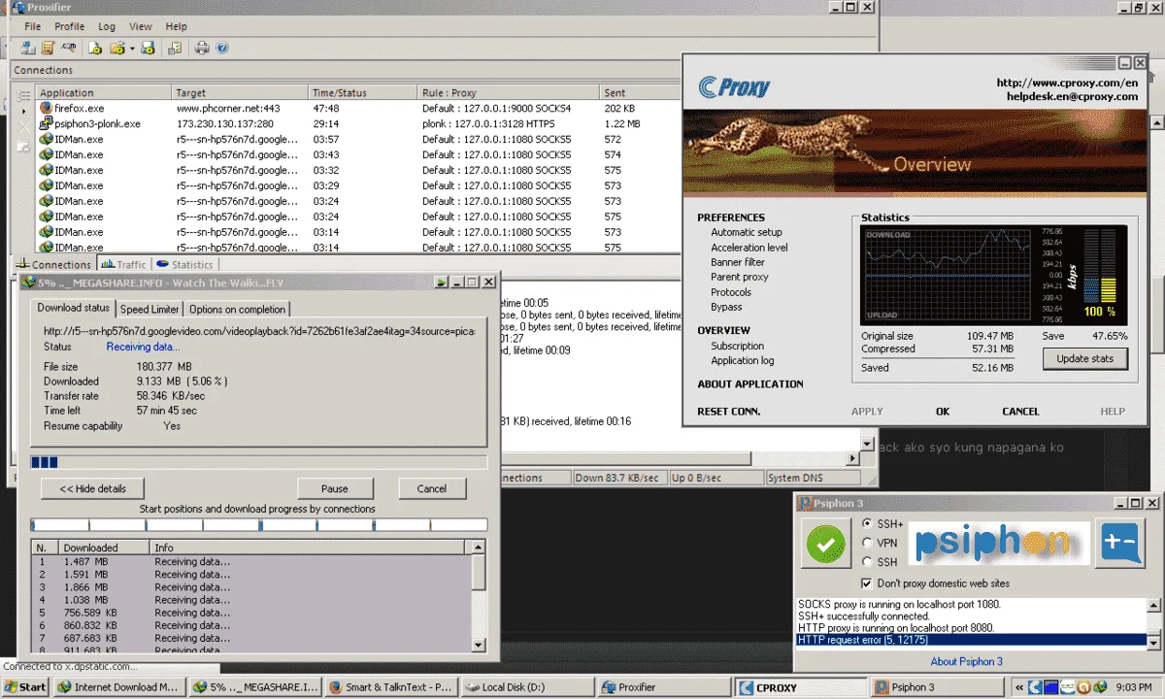Click Update stats in CProxy
This screenshot has height=699, width=1165.
[x=1085, y=358]
